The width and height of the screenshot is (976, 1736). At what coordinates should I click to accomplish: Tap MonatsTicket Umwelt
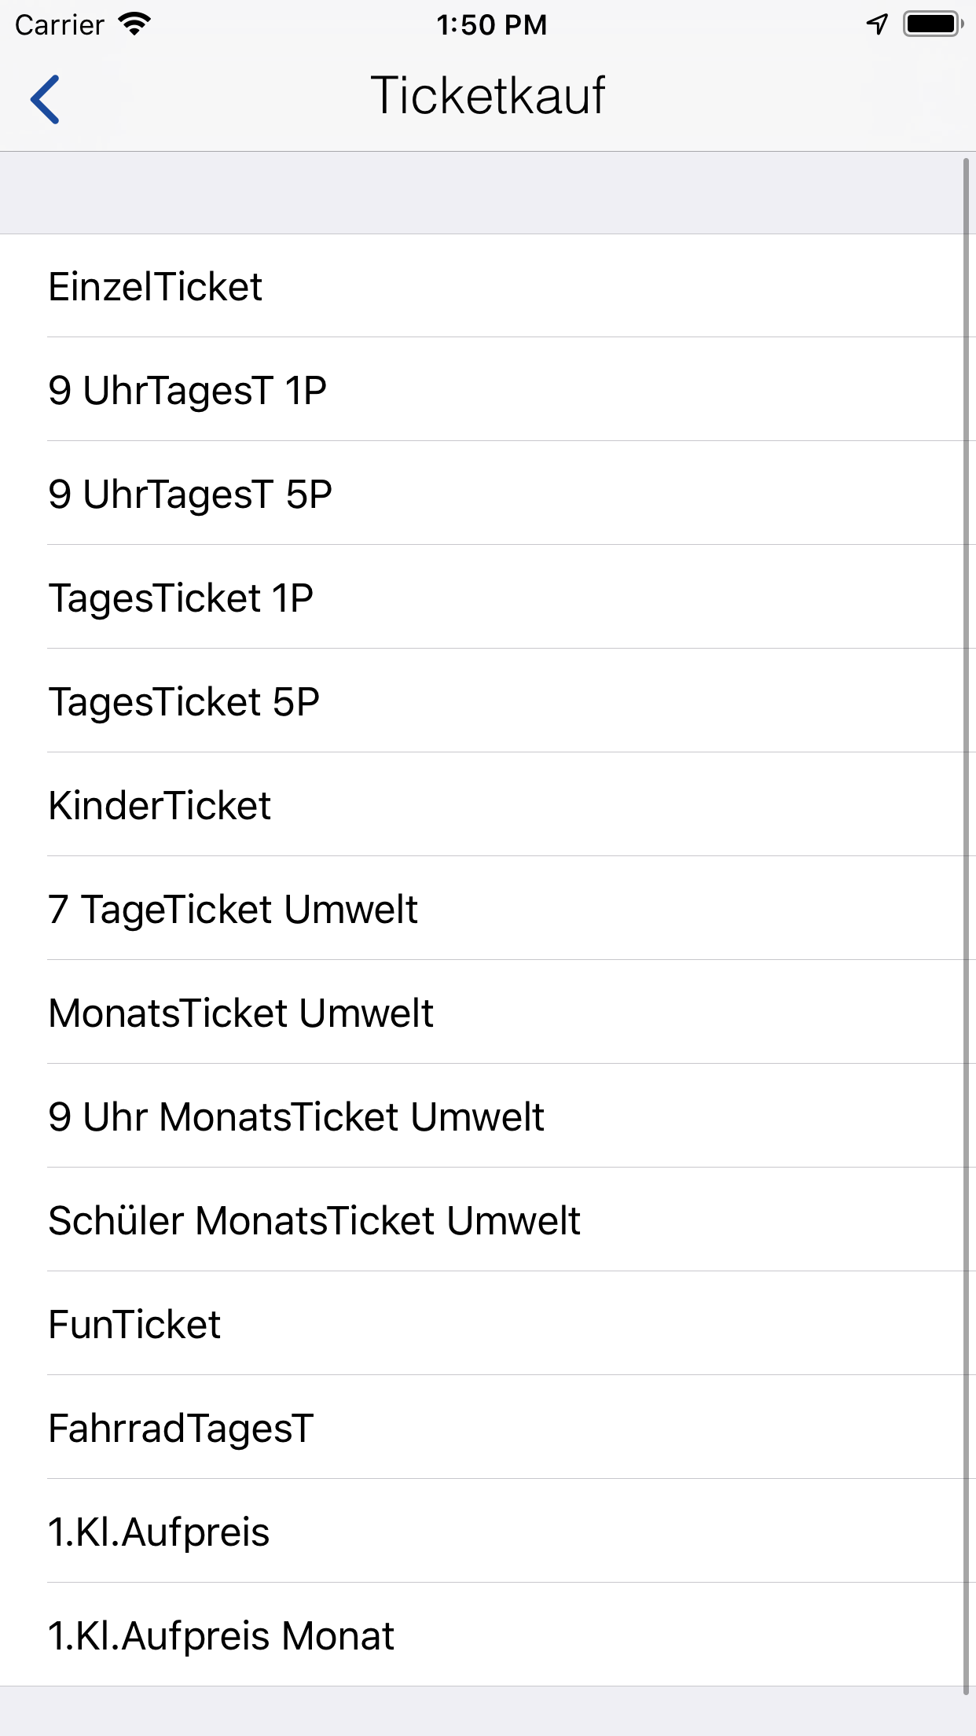[x=487, y=1012]
